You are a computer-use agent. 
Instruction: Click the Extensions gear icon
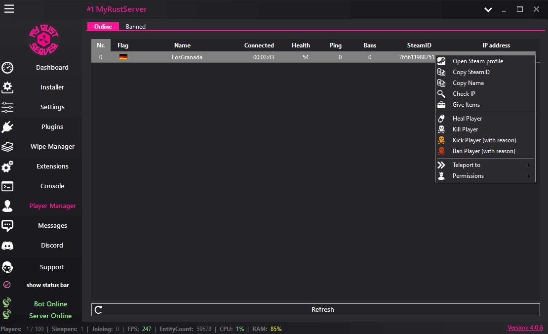pos(7,166)
